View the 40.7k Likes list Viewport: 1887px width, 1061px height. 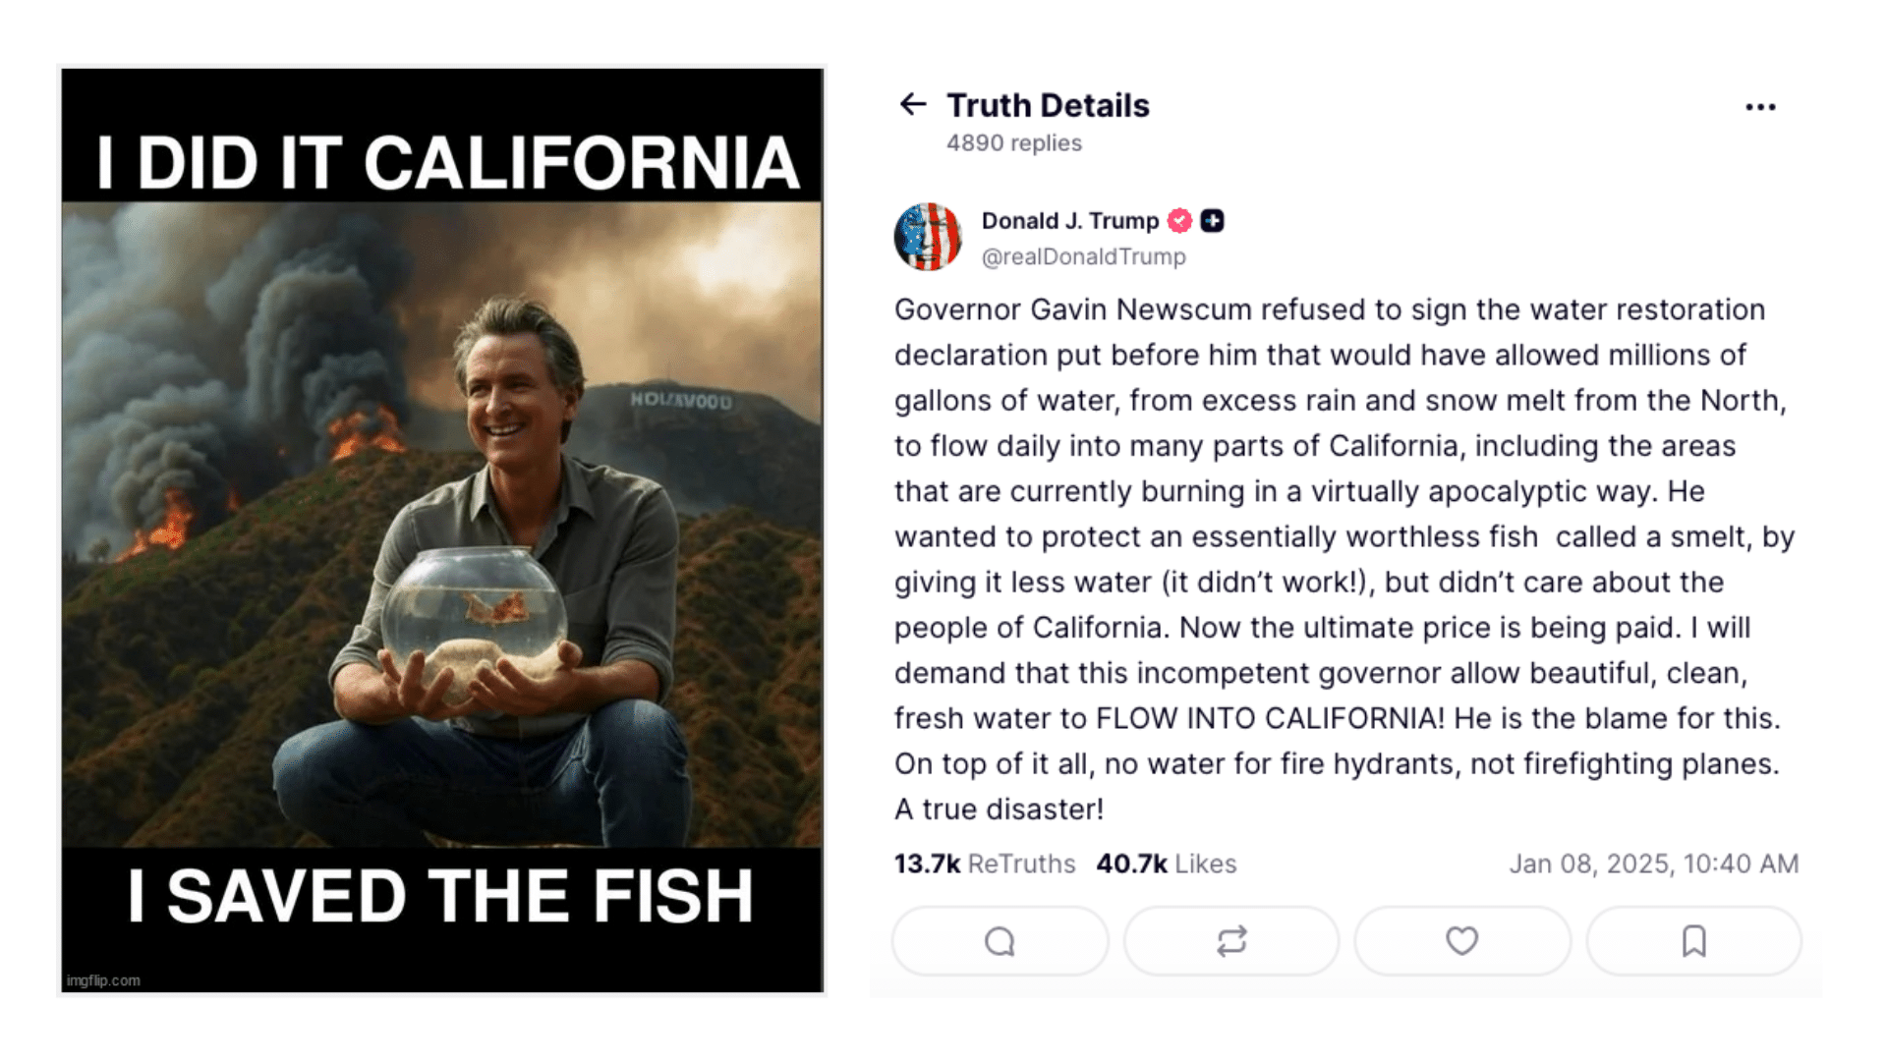(x=1166, y=864)
